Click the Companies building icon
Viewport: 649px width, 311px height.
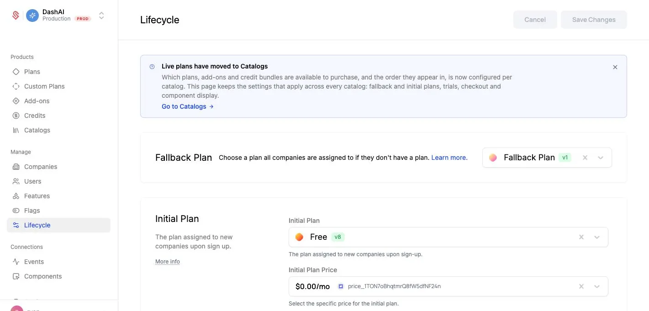[x=16, y=167]
